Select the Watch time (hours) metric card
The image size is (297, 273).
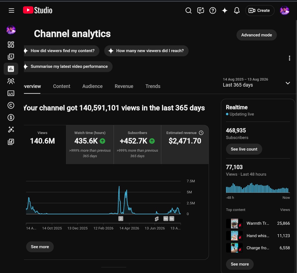tap(90, 144)
